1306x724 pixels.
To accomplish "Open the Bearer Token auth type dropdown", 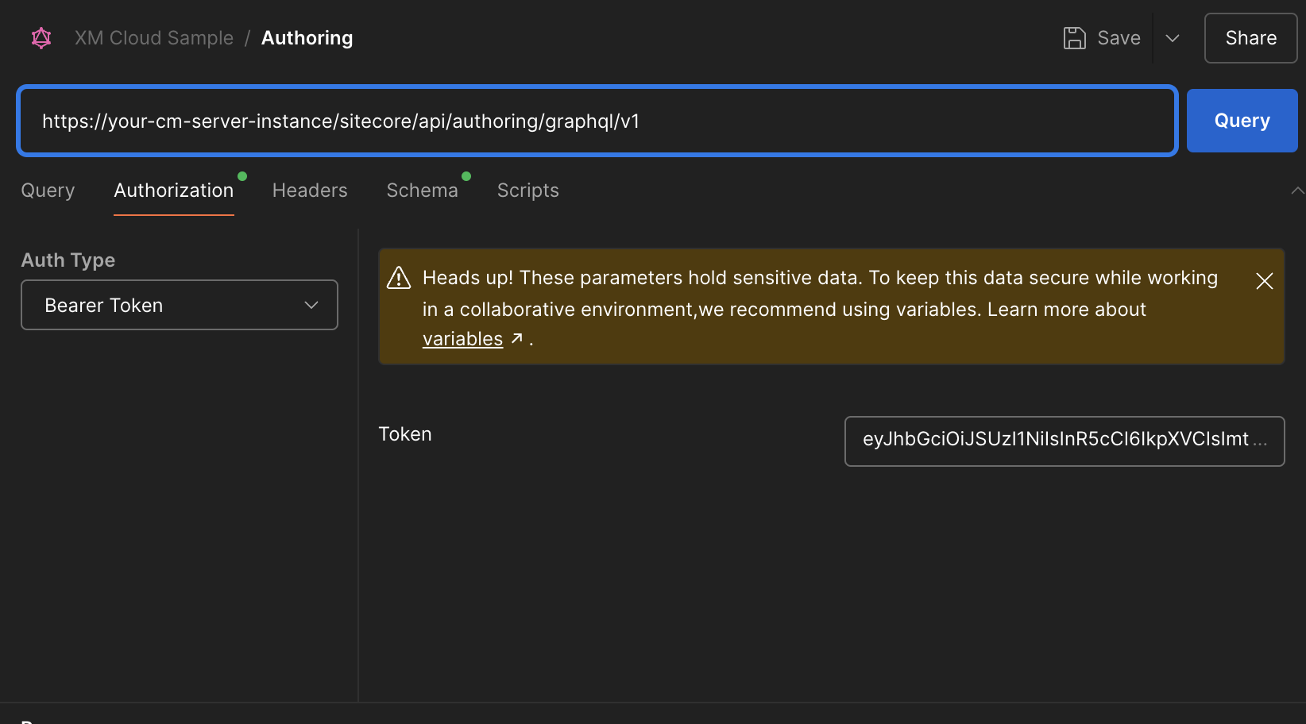I will click(180, 305).
